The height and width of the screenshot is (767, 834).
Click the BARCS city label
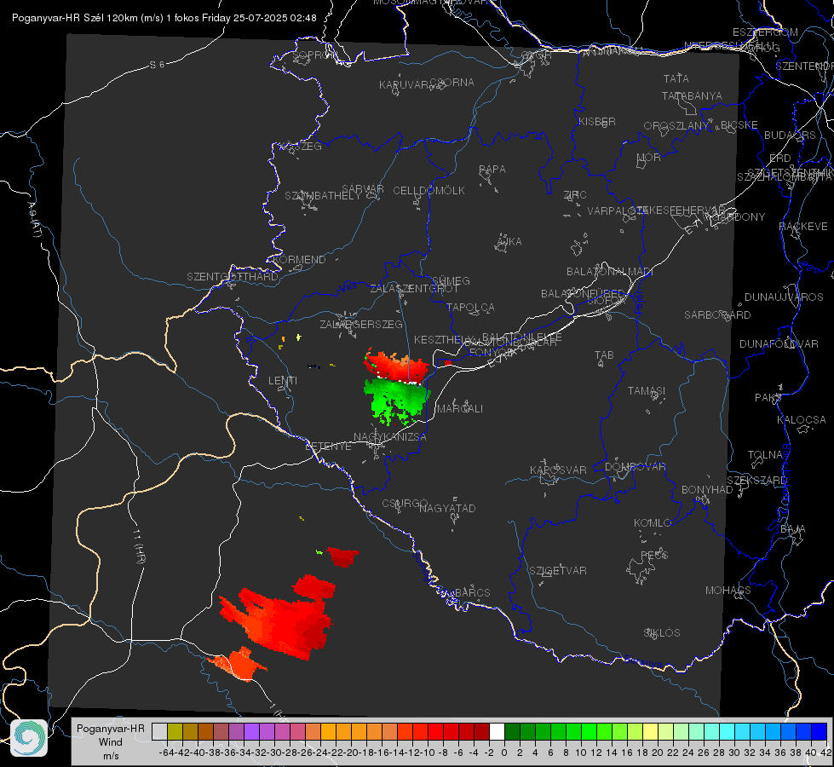pos(472,592)
